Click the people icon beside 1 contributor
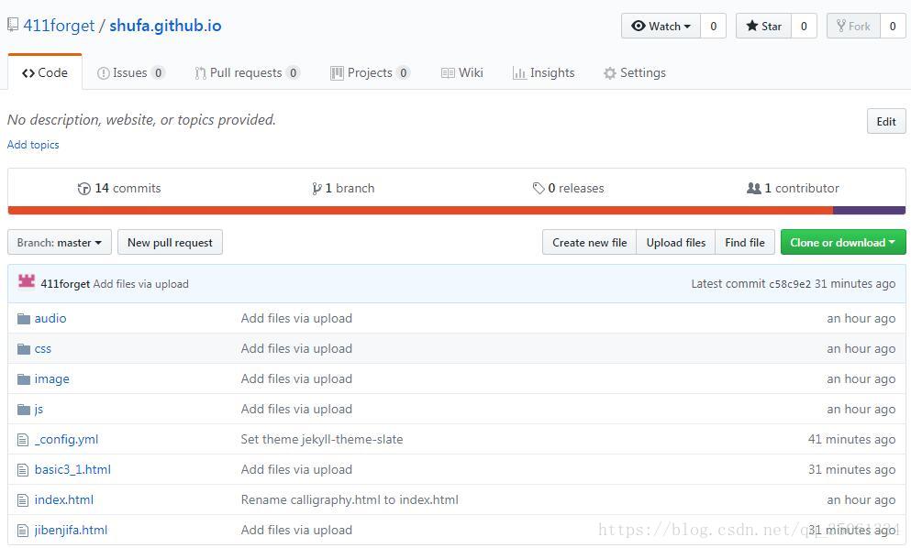The height and width of the screenshot is (548, 911). [x=753, y=188]
